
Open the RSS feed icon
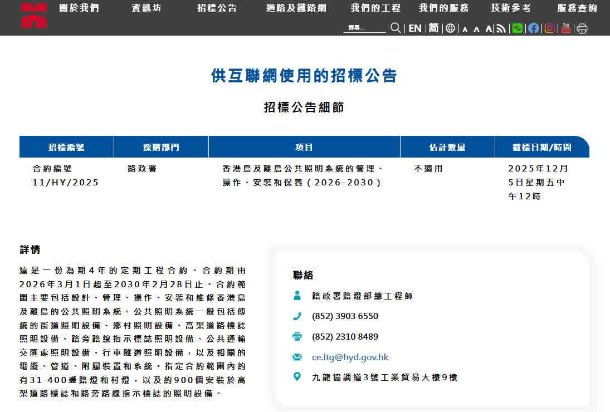[501, 28]
